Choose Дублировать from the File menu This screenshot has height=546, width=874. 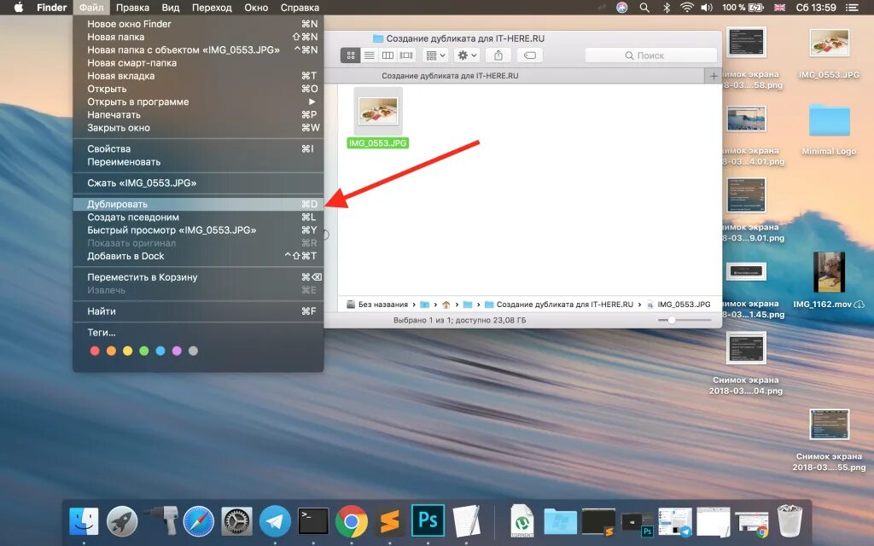(x=198, y=204)
